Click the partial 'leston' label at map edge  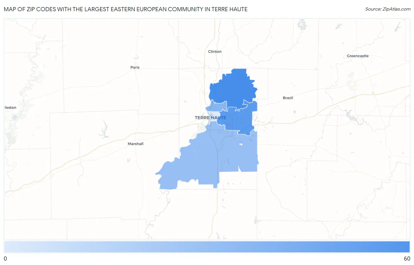(10, 108)
